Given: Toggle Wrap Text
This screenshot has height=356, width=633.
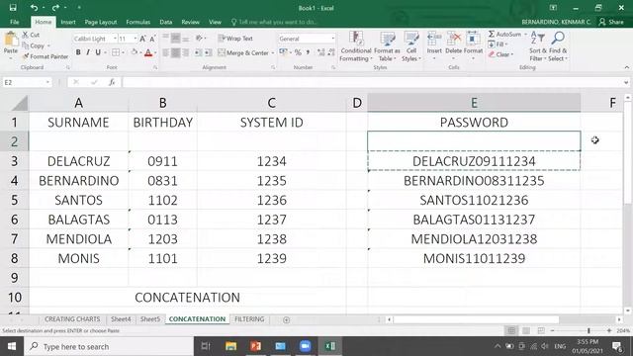Looking at the screenshot, I should (235, 39).
